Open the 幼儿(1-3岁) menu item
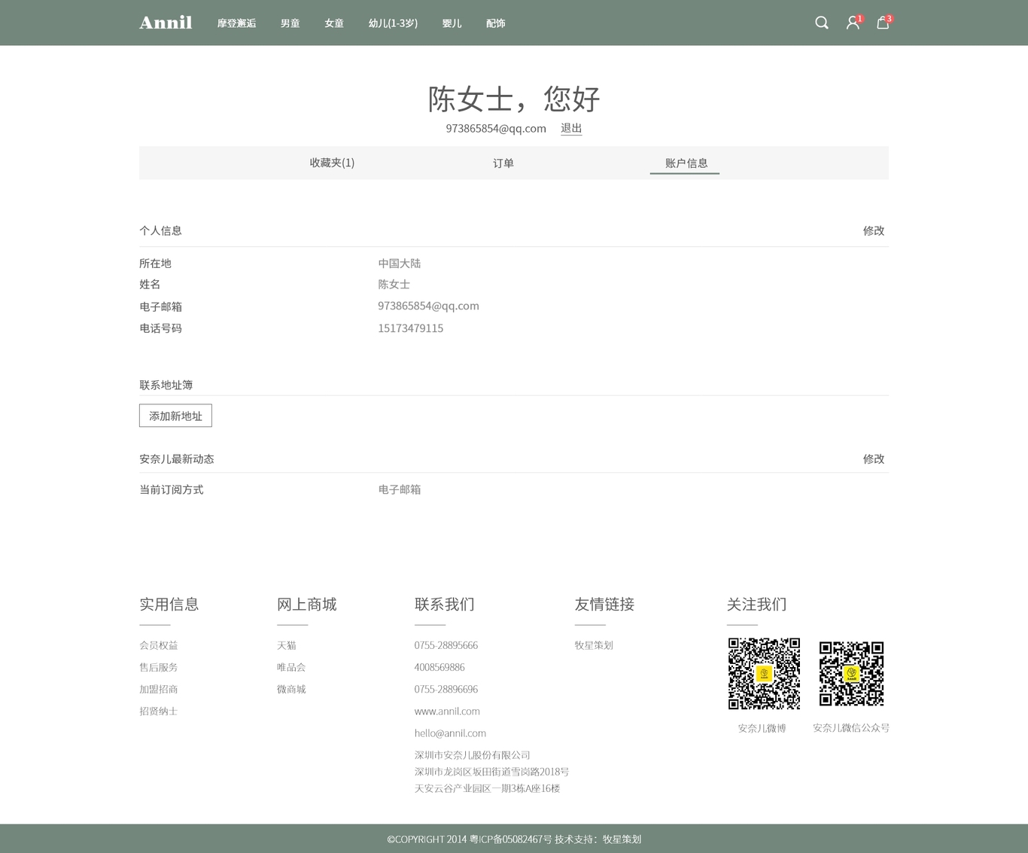 pyautogui.click(x=393, y=23)
